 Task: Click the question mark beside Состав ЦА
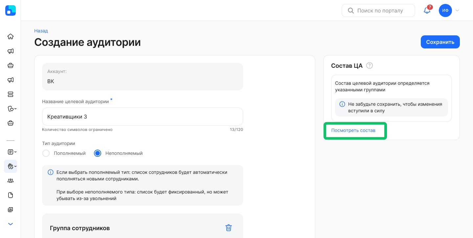pyautogui.click(x=370, y=65)
